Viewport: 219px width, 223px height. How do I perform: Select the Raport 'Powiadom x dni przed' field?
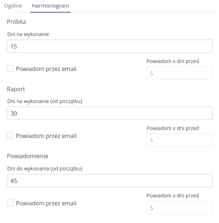[x=179, y=141]
